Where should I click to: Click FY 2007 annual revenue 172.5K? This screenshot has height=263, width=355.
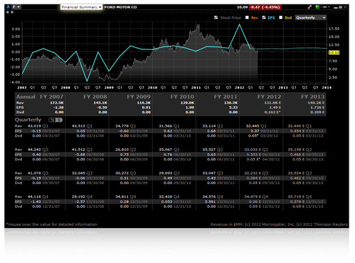click(56, 103)
